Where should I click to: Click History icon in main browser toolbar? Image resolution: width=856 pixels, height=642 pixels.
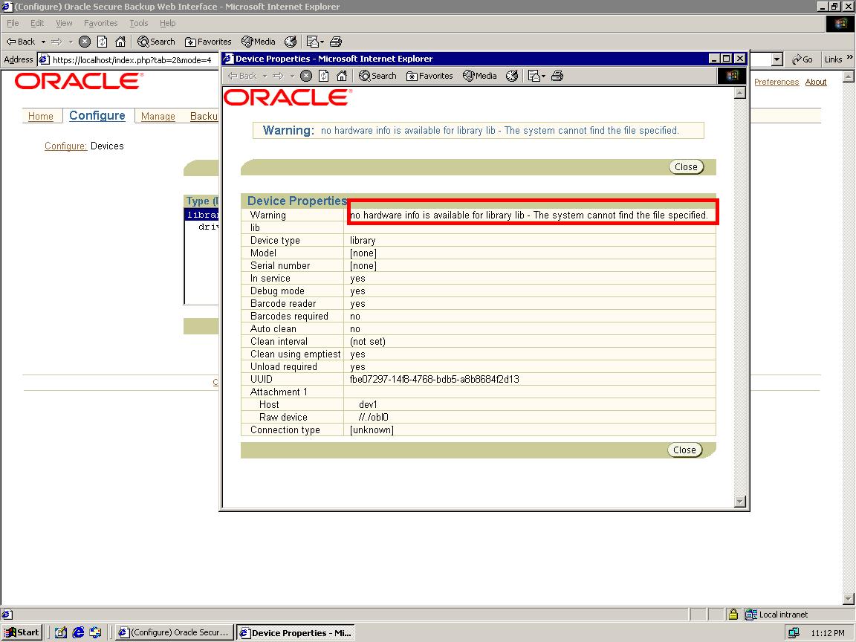pos(291,42)
